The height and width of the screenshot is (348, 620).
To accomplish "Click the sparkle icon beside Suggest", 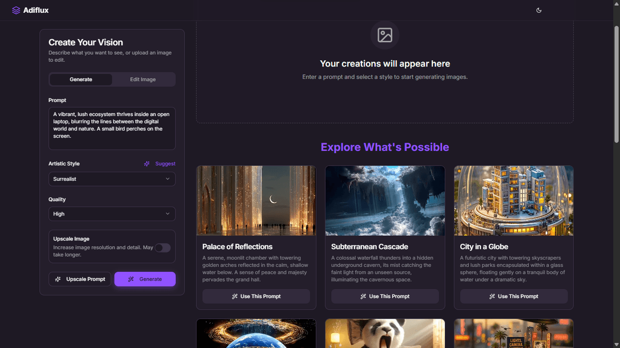I will pyautogui.click(x=147, y=163).
